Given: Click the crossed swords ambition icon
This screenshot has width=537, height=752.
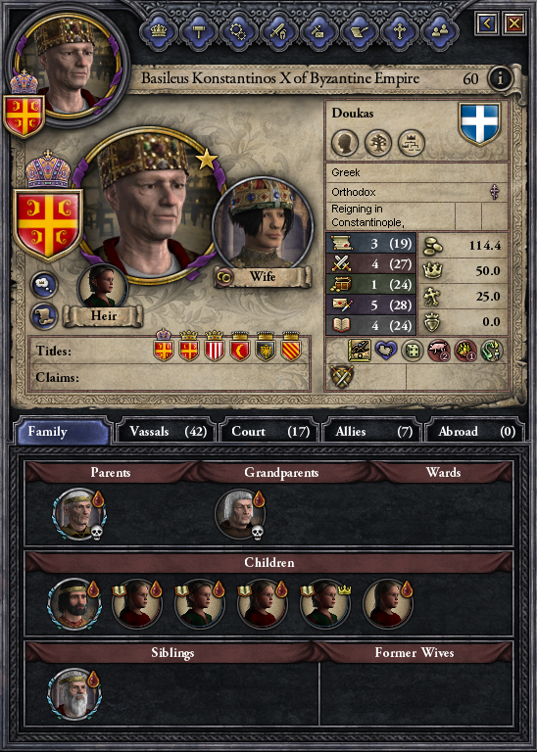Looking at the screenshot, I should [x=342, y=376].
